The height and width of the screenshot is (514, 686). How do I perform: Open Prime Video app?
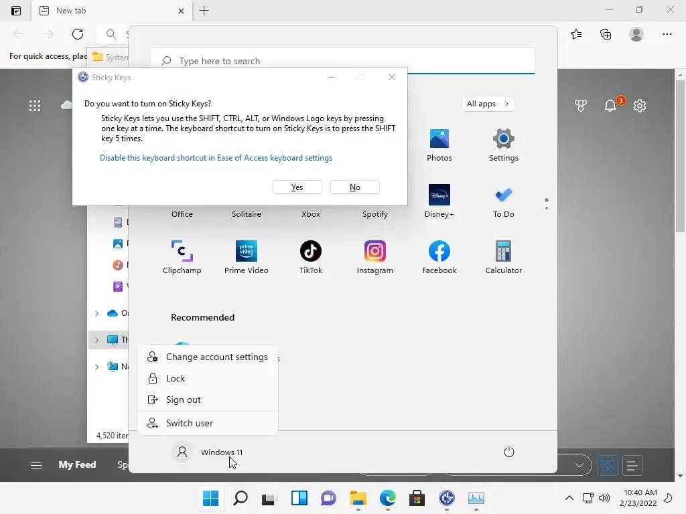(x=247, y=258)
